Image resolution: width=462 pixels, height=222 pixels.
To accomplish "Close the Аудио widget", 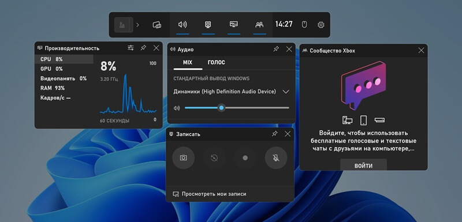I will (x=289, y=49).
